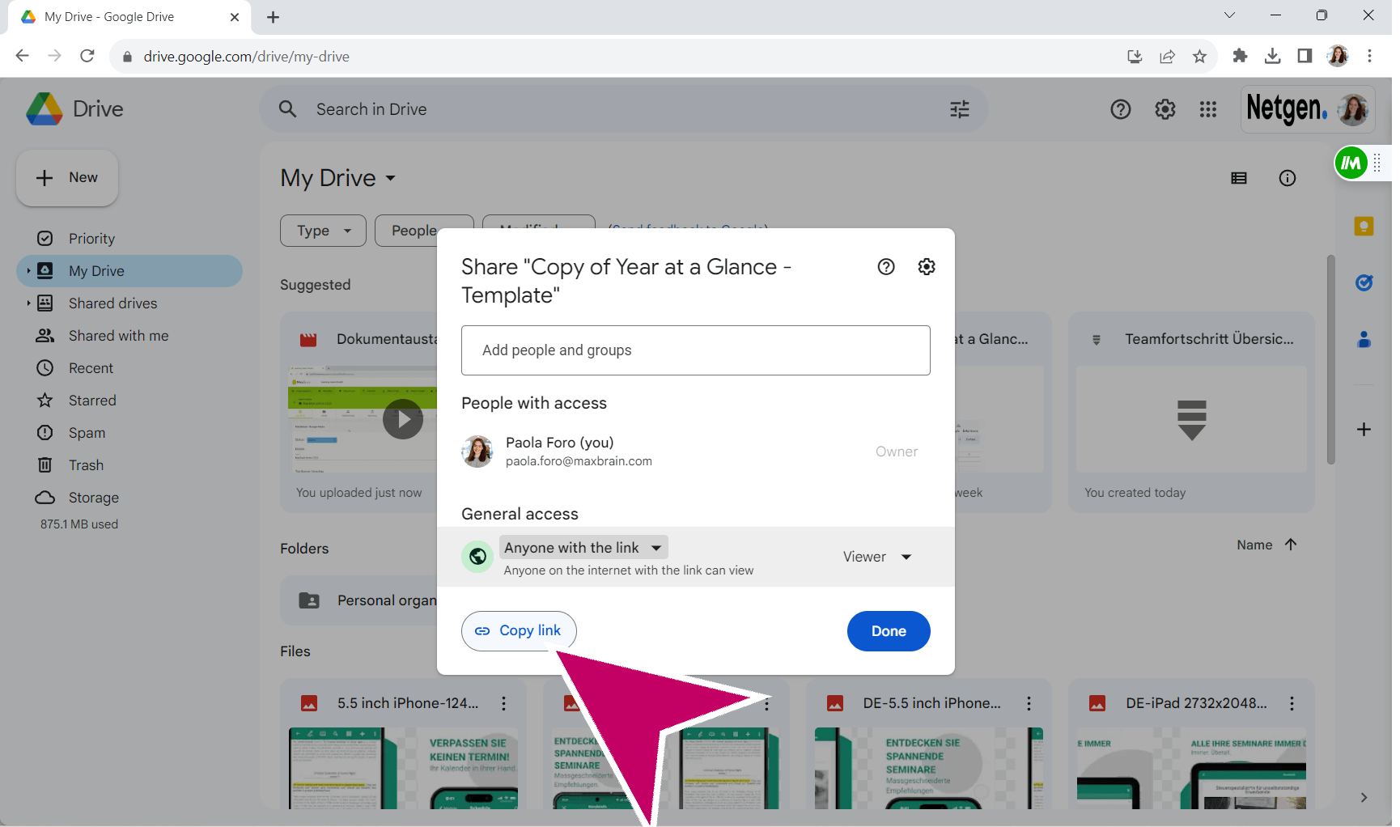Click Search in Drive field
Screen dimensions: 1400x827
coord(623,109)
